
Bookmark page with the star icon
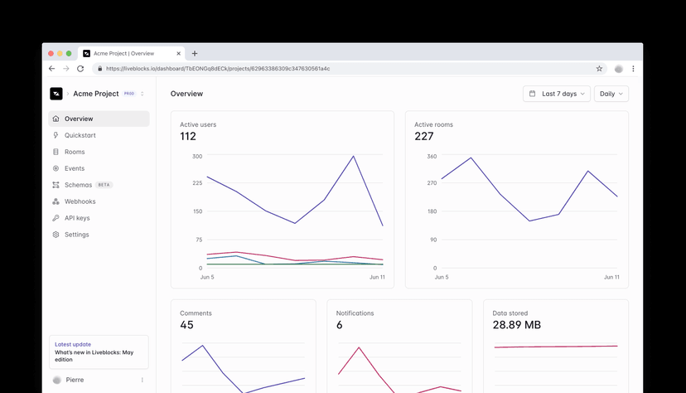point(599,69)
